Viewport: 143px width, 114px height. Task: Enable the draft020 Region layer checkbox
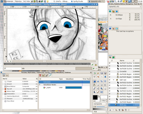click(x=109, y=102)
